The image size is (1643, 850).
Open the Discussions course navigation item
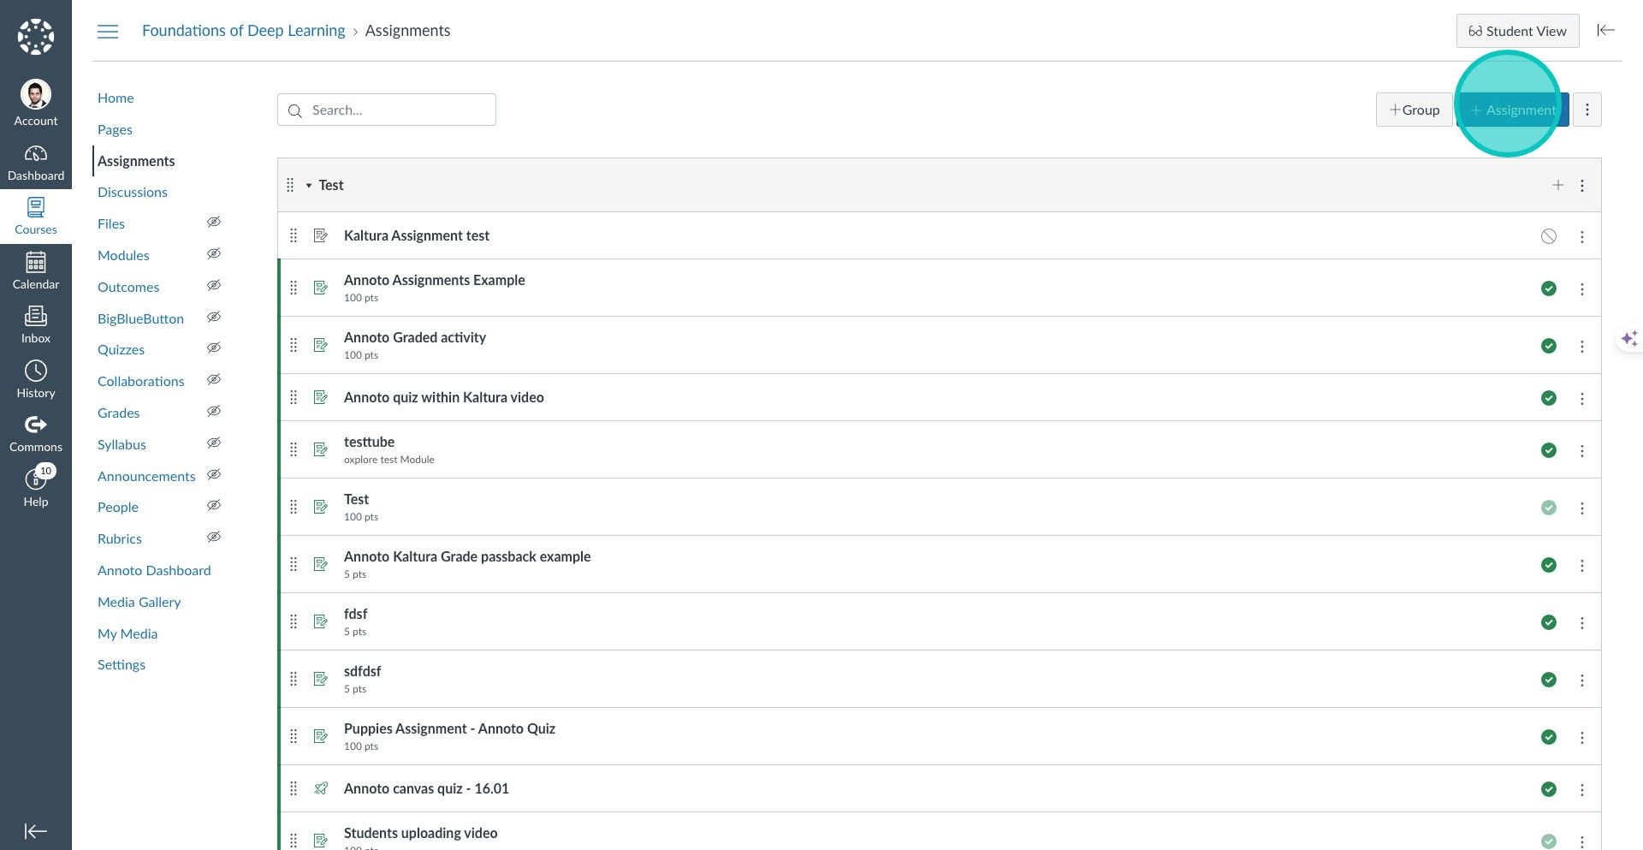pos(133,193)
